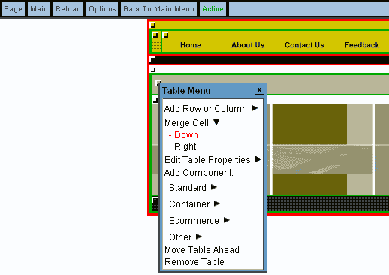Open the Options toolbar menu
The width and height of the screenshot is (389, 275).
[102, 9]
